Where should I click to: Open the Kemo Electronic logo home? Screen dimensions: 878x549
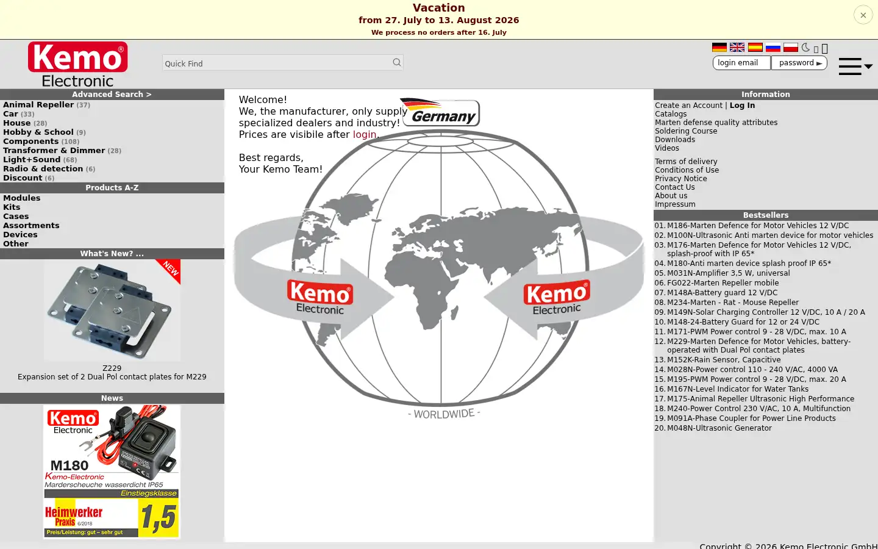pyautogui.click(x=78, y=65)
